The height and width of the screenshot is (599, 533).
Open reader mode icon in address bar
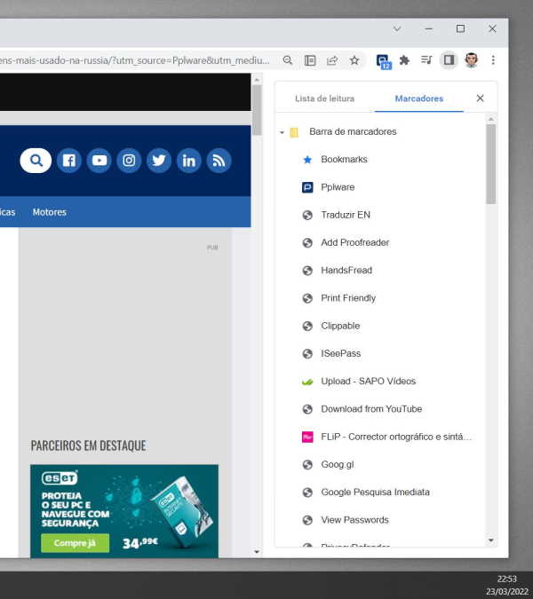pos(310,60)
